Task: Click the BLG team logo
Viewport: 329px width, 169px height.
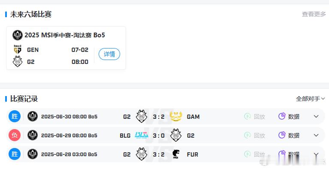Action: coord(142,135)
